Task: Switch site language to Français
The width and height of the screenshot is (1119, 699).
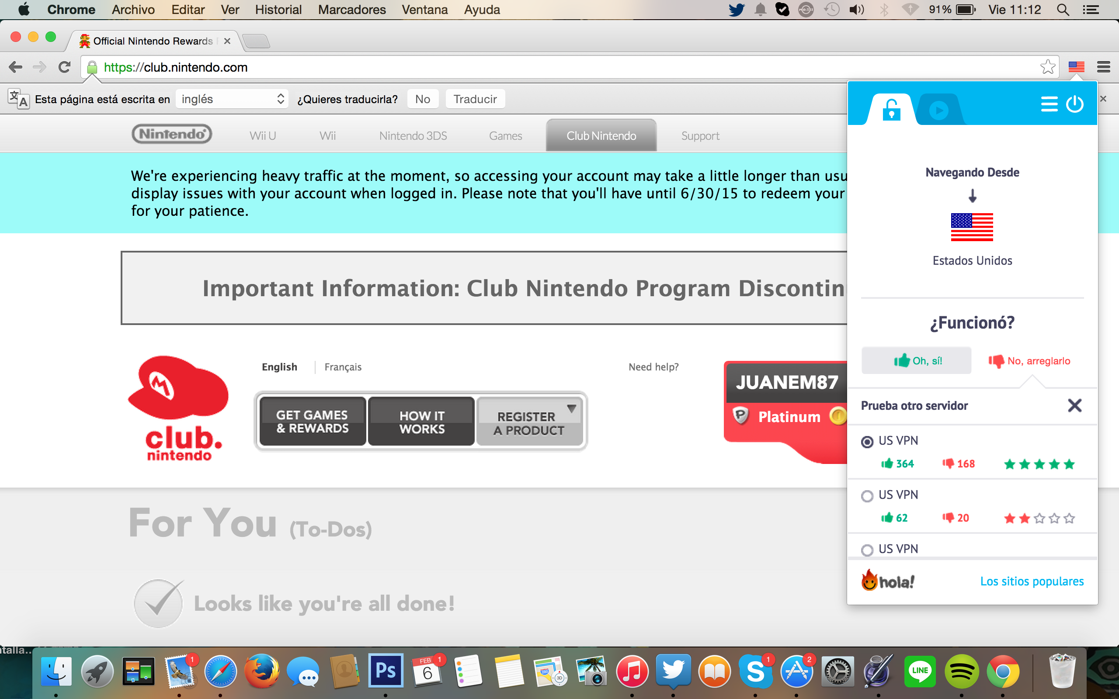Action: [343, 367]
